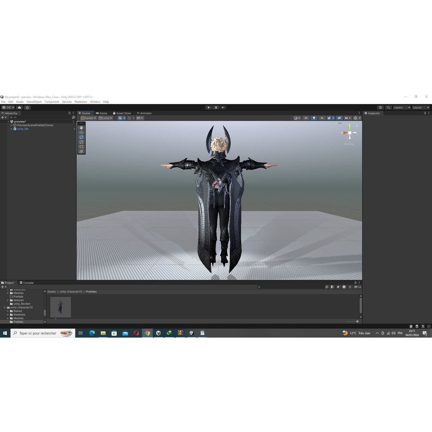Toggle Persp projection label
The image size is (432, 432).
click(x=349, y=144)
